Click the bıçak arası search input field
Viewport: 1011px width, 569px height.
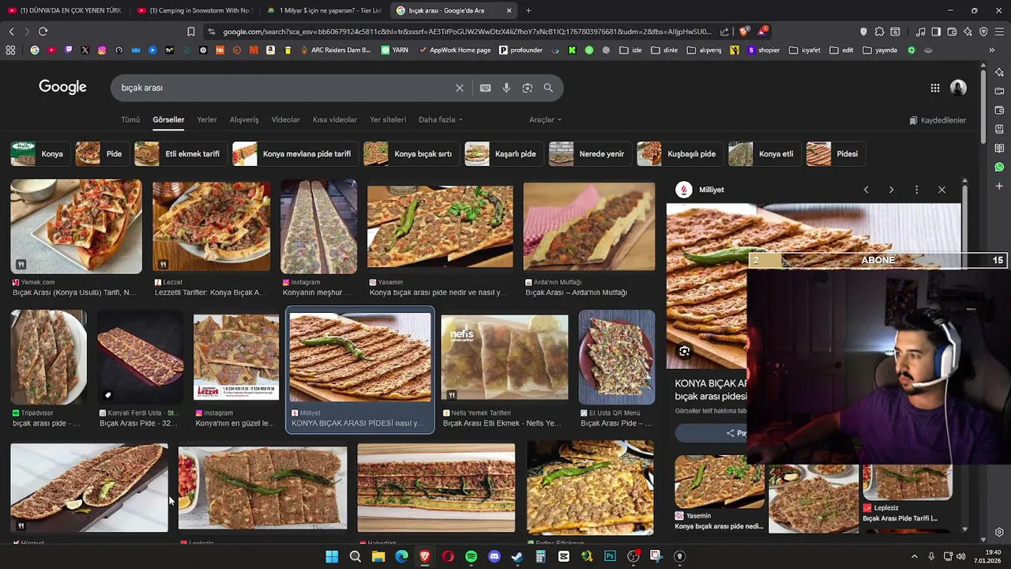[x=284, y=88]
